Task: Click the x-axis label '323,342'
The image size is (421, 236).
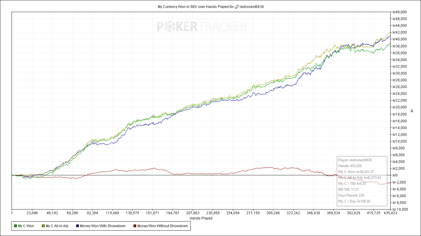Action: [x=293, y=213]
